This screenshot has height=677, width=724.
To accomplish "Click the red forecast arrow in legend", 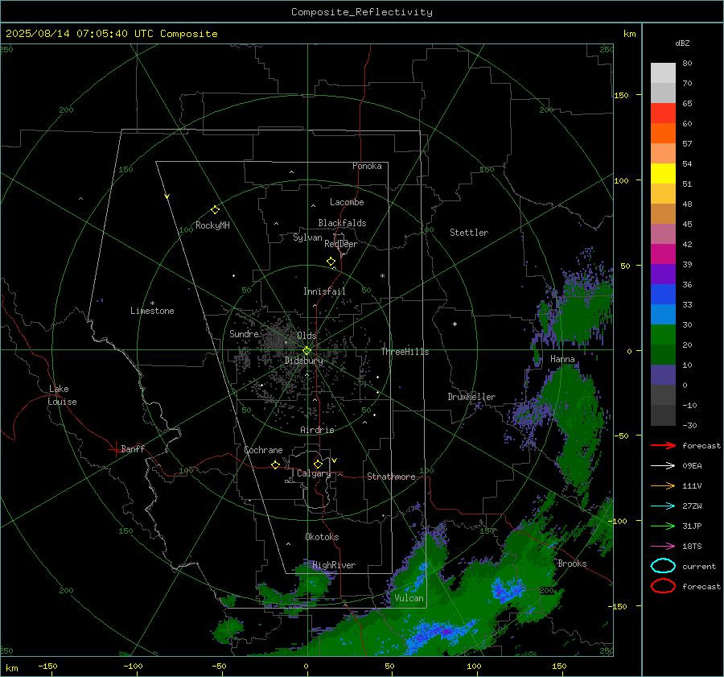I will pyautogui.click(x=663, y=445).
